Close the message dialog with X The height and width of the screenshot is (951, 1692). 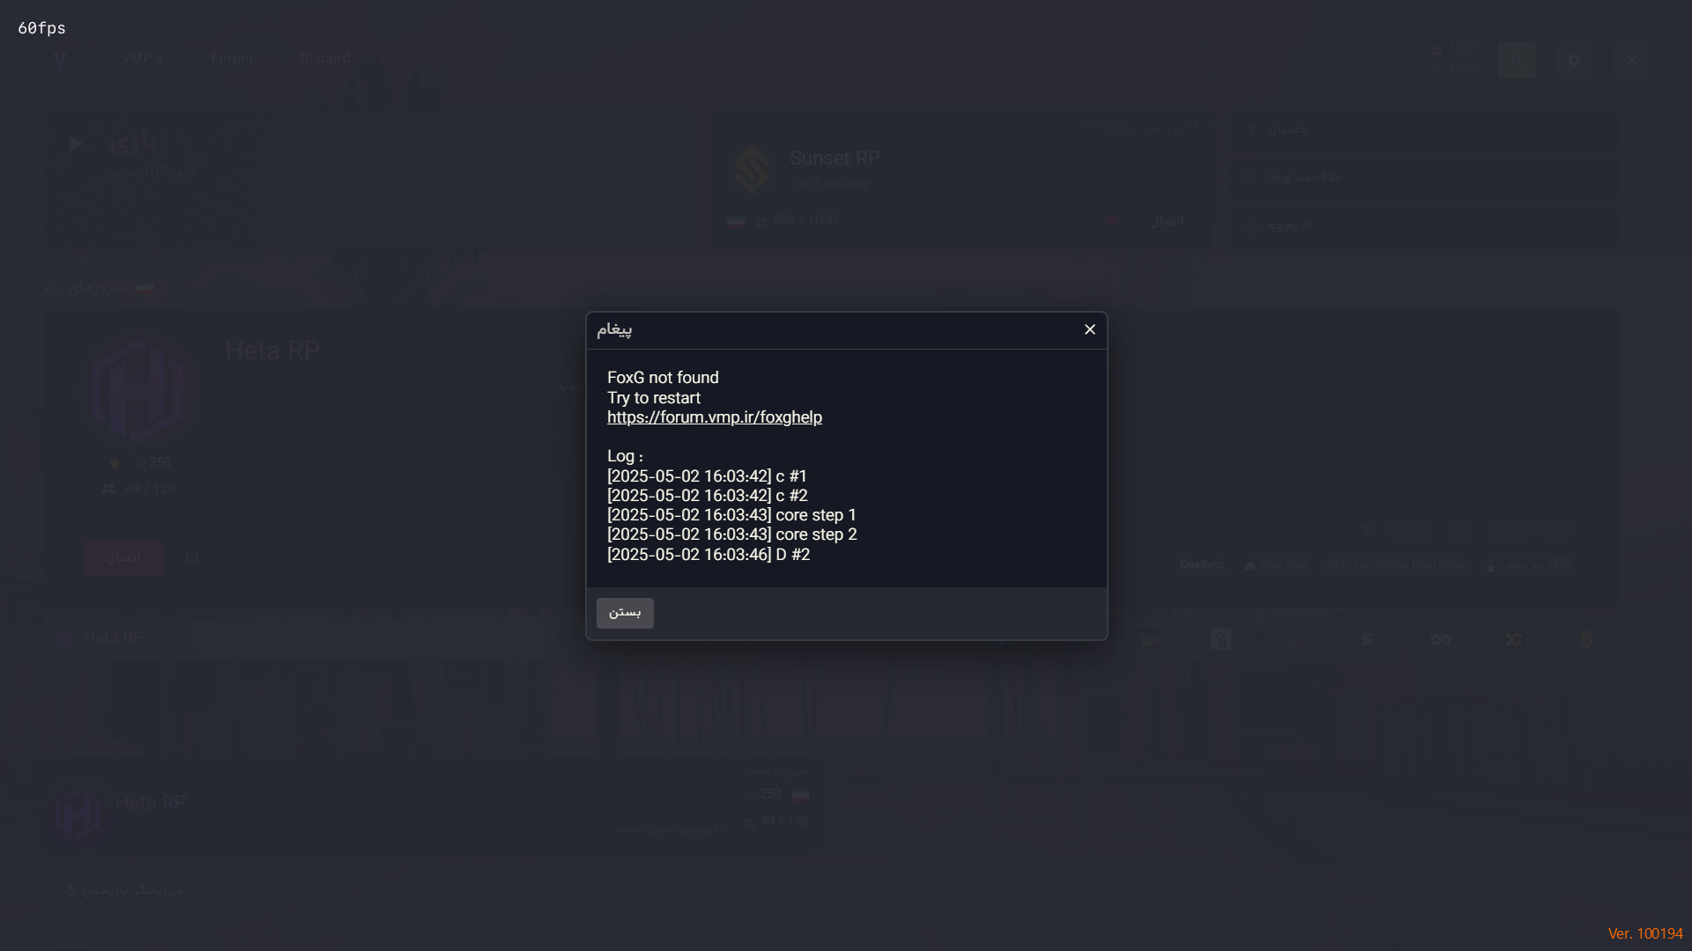[x=1089, y=329]
